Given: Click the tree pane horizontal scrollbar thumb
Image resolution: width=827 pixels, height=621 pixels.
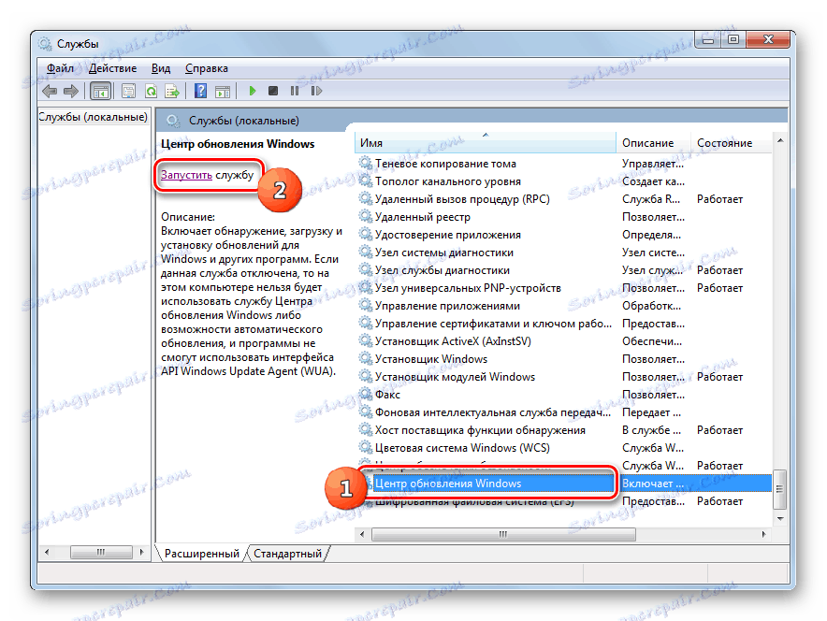Looking at the screenshot, I should pyautogui.click(x=101, y=553).
